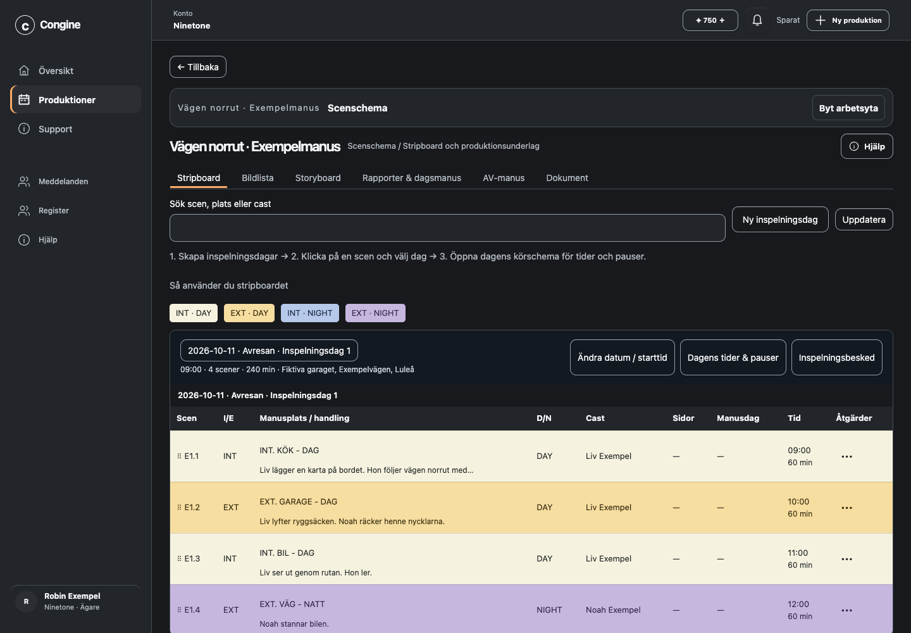Click the 750 credits button

[710, 20]
